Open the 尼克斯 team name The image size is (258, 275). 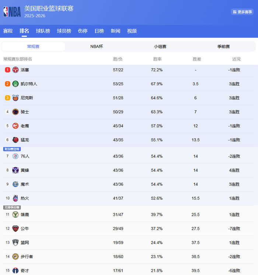(x=27, y=98)
